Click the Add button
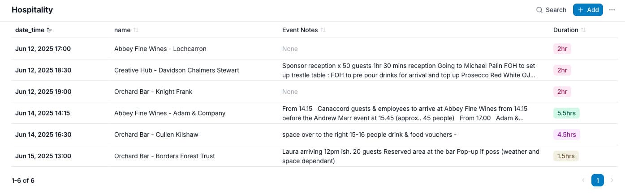The width and height of the screenshot is (625, 194). point(588,10)
